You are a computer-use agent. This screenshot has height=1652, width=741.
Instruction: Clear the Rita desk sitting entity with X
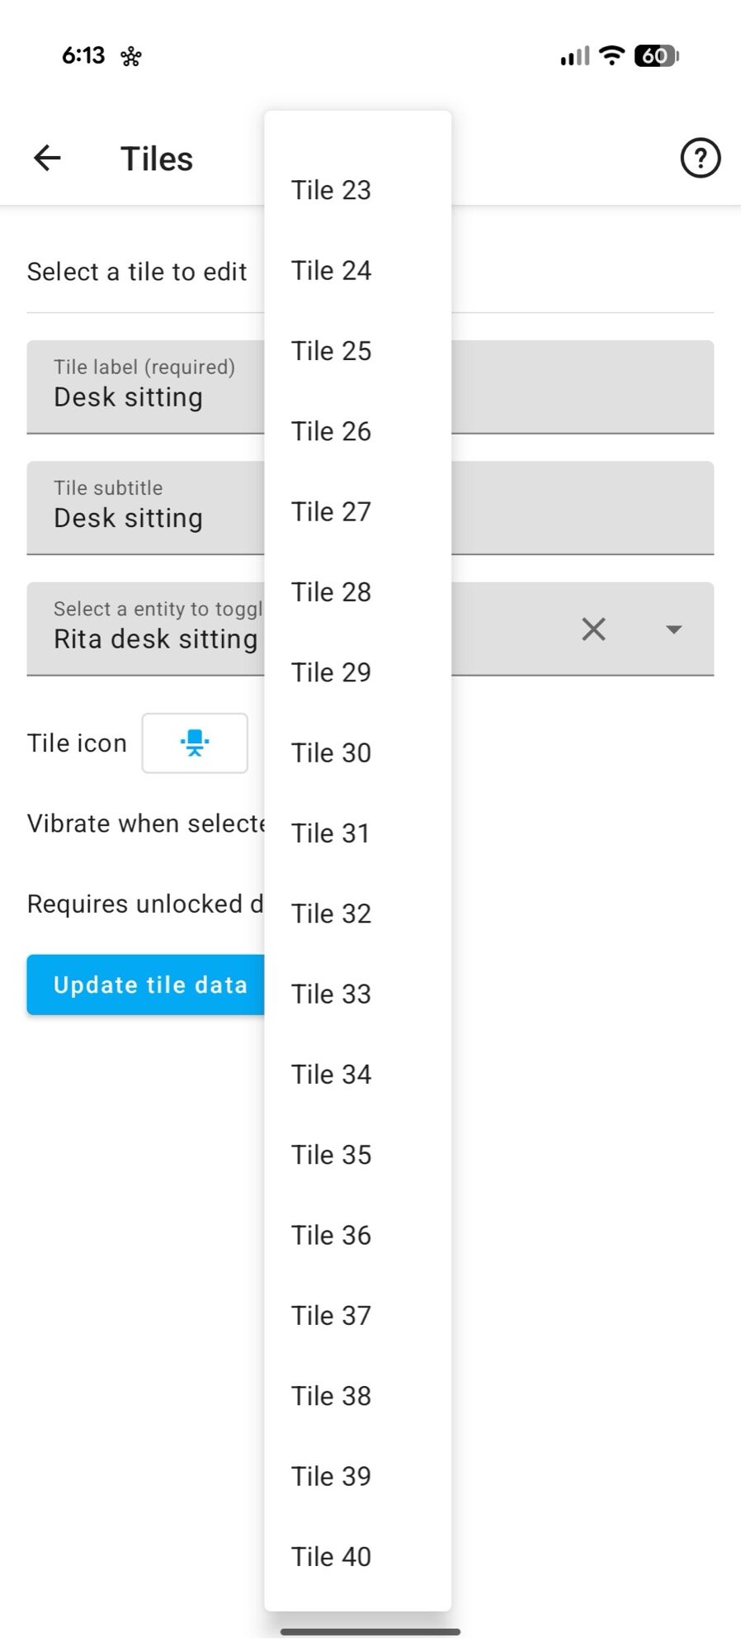tap(594, 629)
